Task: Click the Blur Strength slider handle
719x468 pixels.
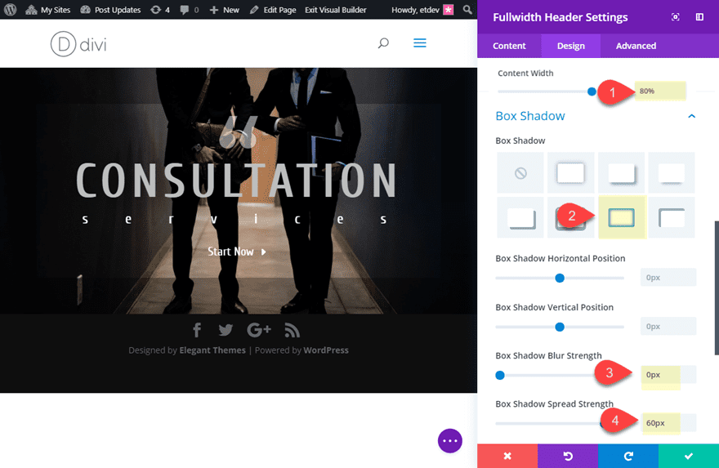Action: 500,376
